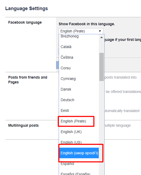Pick Eesti from the language list
Viewport: 141px width, 175px height.
79,110
